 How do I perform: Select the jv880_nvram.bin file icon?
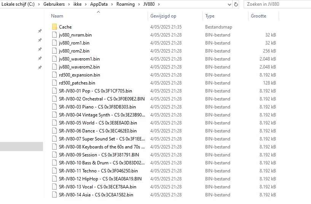(x=54, y=35)
